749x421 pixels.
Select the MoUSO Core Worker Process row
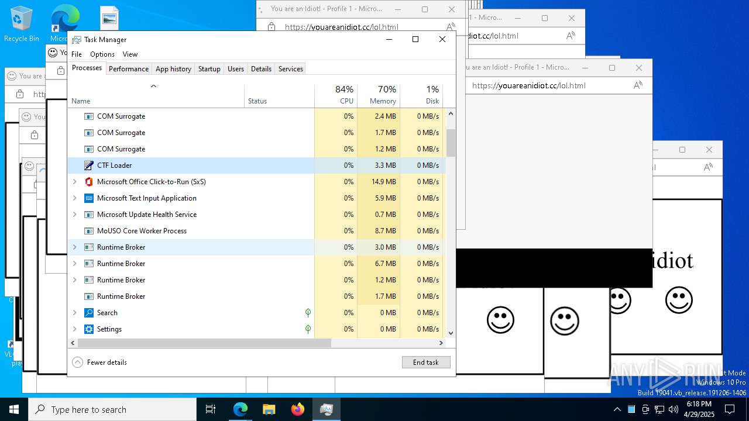(257, 231)
